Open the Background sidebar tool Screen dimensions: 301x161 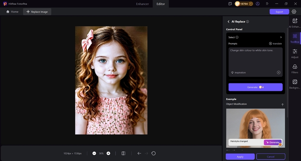pos(295,84)
